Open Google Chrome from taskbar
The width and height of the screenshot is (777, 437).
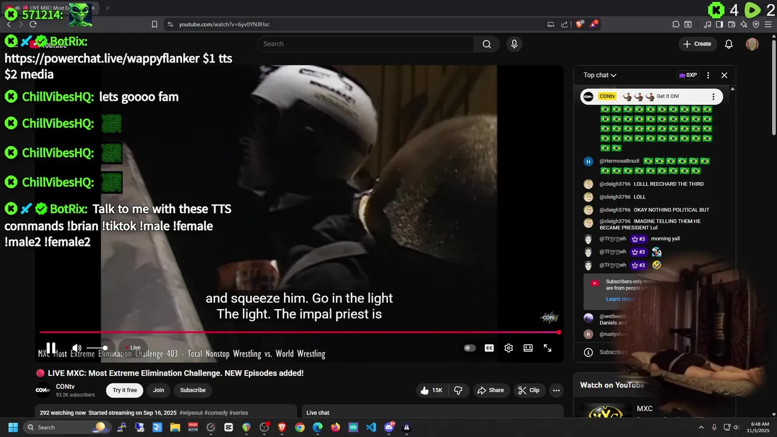tap(299, 427)
